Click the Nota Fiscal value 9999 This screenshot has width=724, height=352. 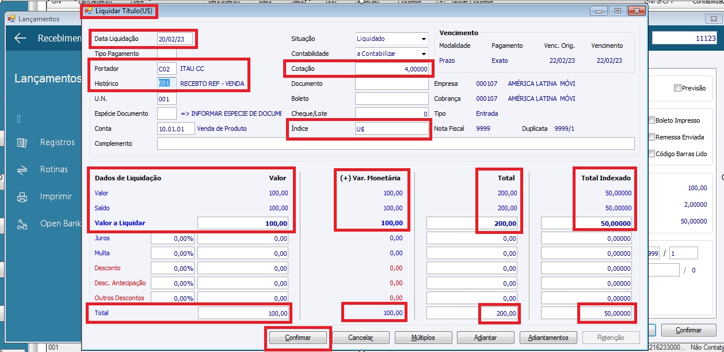point(483,128)
